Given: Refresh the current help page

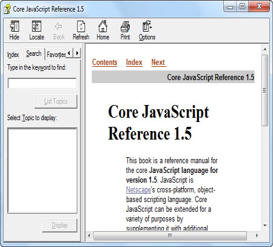Looking at the screenshot, I should [x=81, y=26].
